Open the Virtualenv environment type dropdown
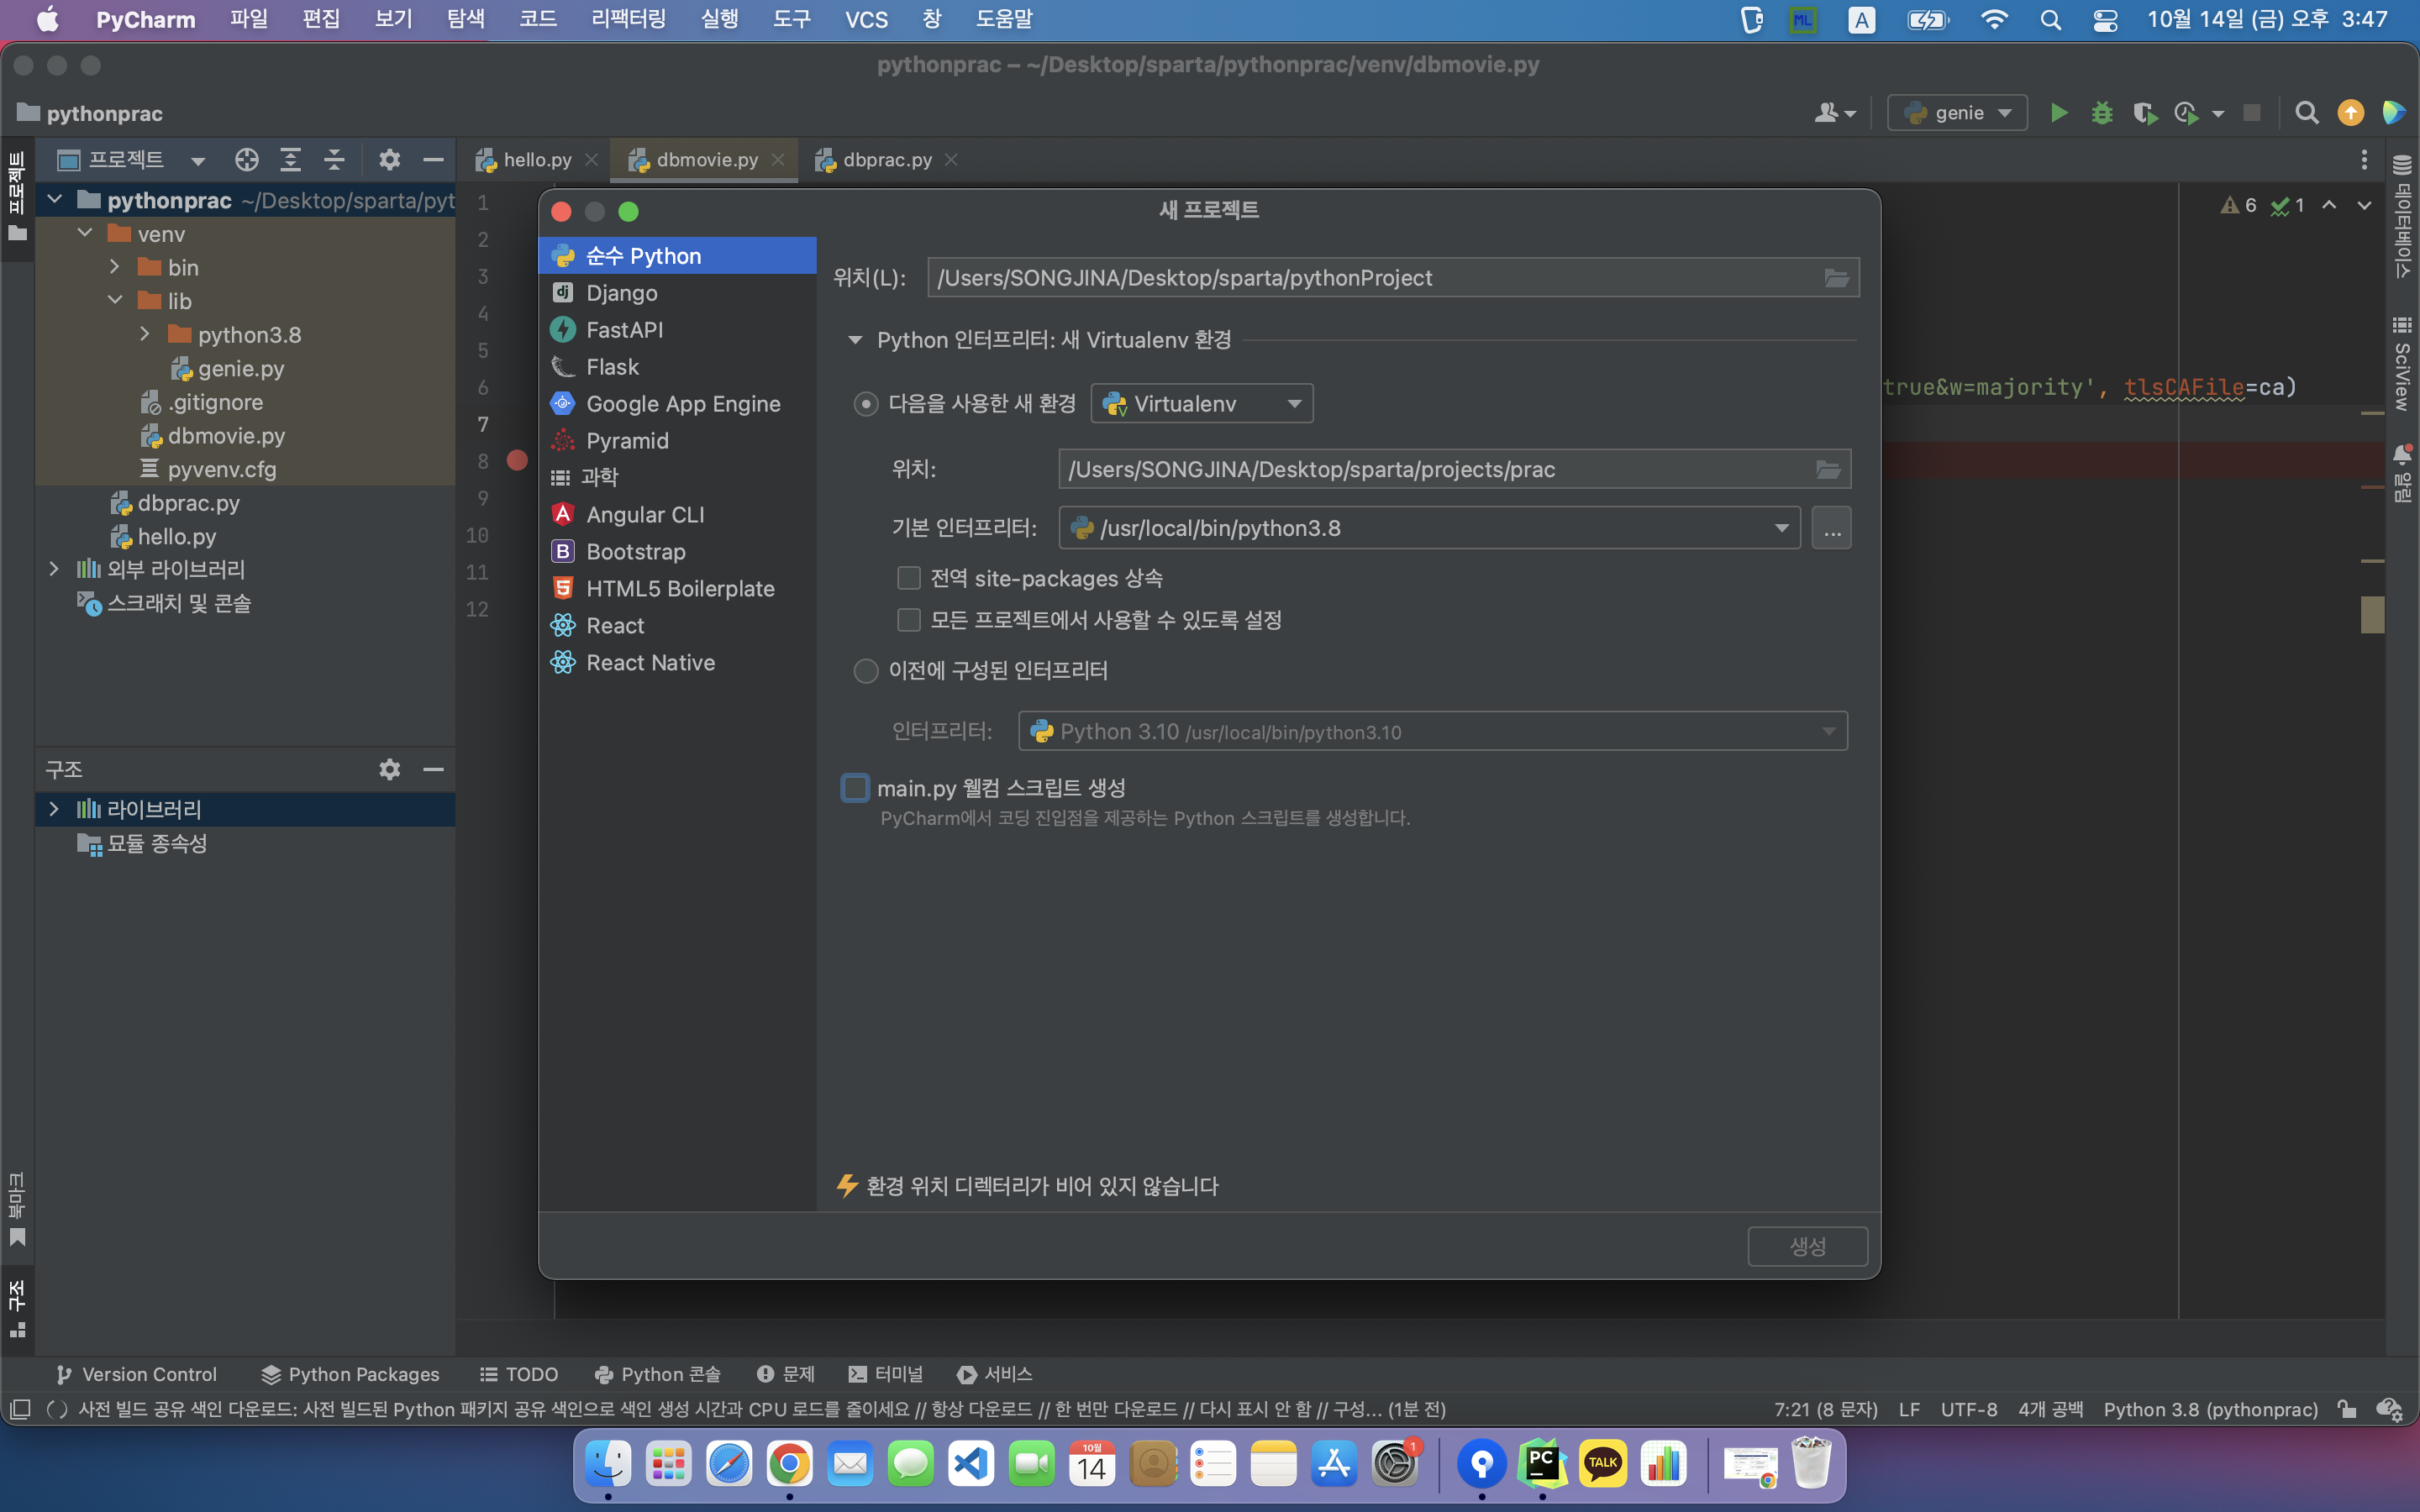This screenshot has width=2420, height=1512. [1202, 404]
